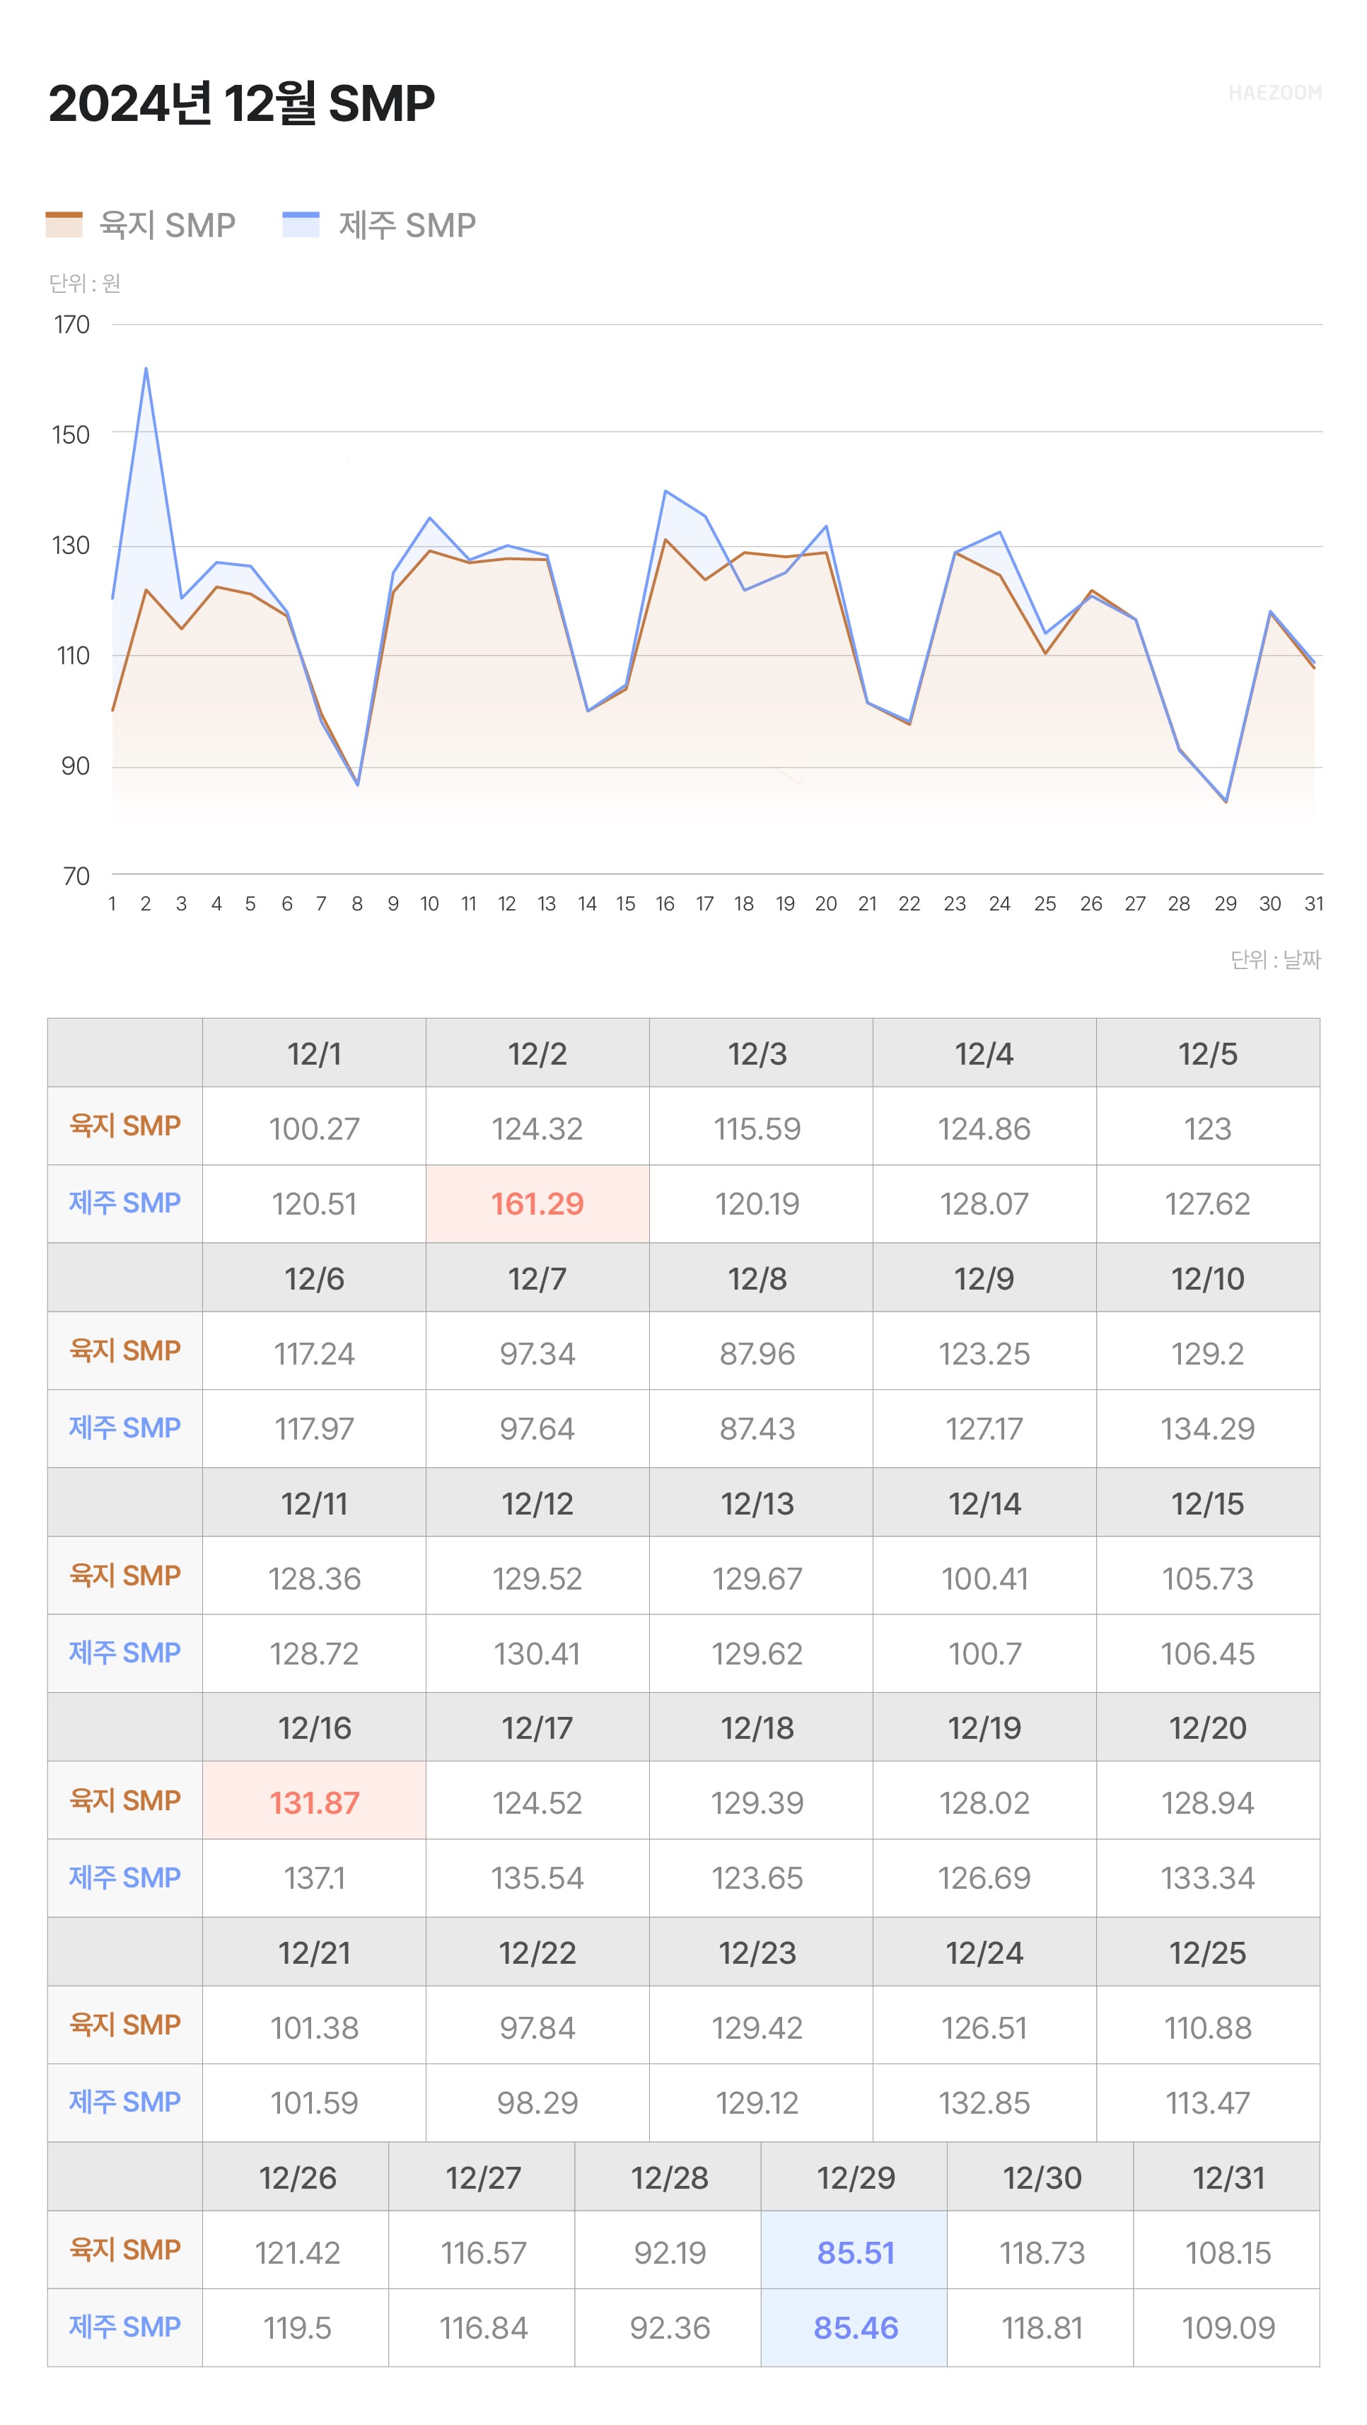Select highlighted 육지 SMP cell 131.87

tap(314, 1802)
